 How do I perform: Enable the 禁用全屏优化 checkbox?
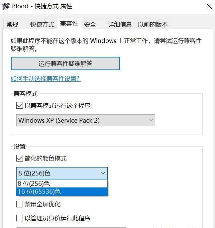click(20, 204)
